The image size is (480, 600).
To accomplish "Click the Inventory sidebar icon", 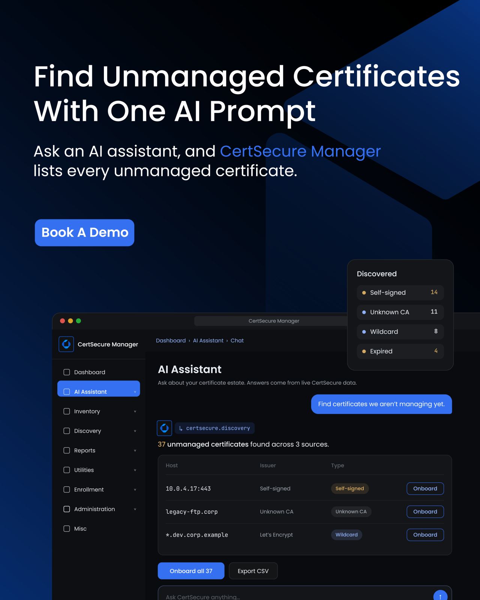I will 67,411.
